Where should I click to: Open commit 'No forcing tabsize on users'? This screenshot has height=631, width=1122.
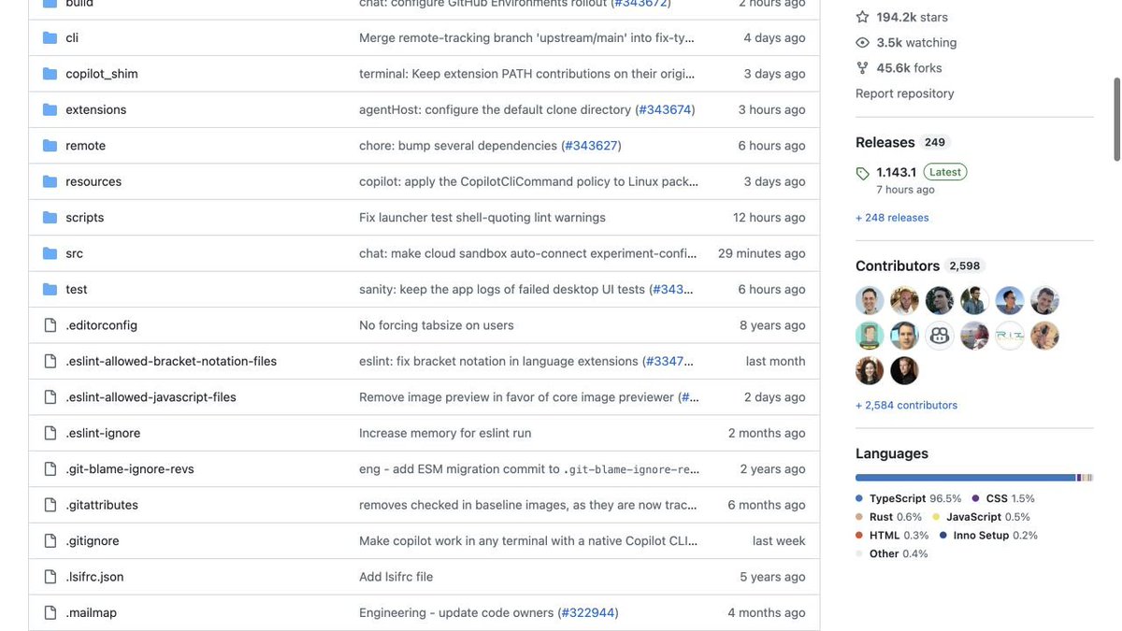pyautogui.click(x=437, y=325)
